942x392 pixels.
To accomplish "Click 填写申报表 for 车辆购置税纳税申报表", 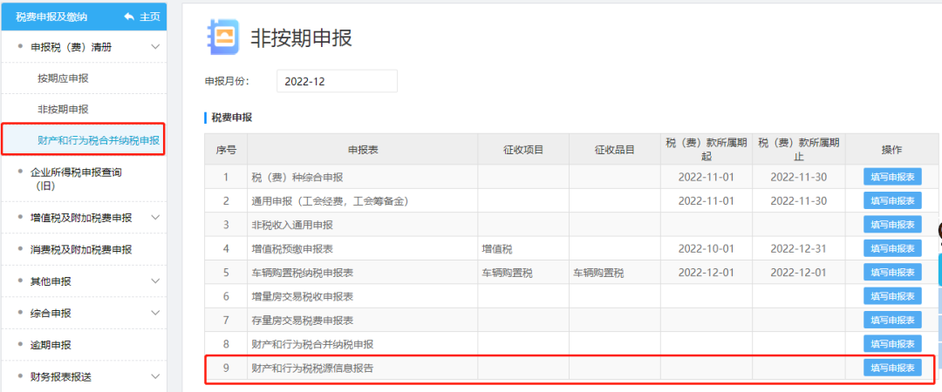I will coord(892,273).
